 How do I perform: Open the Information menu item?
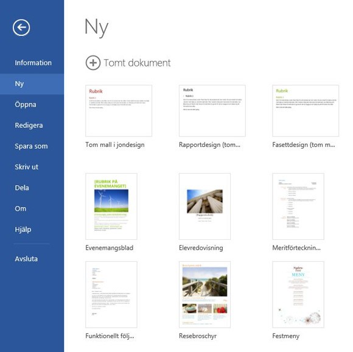pos(33,63)
